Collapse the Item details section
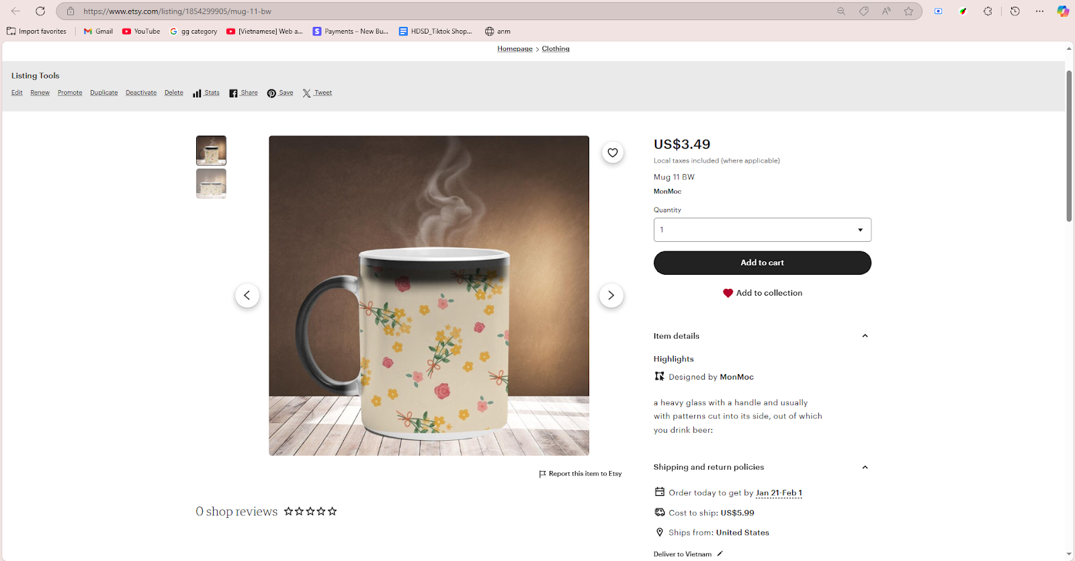 tap(865, 336)
